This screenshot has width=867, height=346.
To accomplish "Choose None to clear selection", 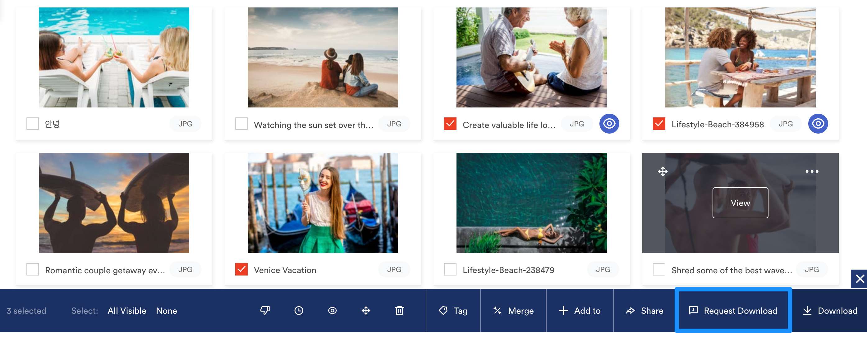I will [166, 311].
